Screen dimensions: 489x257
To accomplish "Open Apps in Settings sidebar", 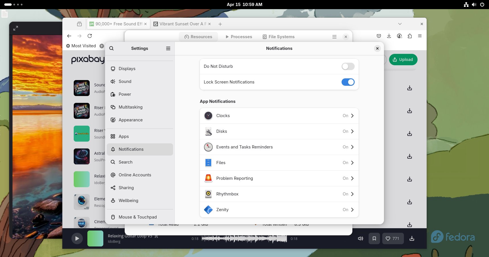I will 140,136.
